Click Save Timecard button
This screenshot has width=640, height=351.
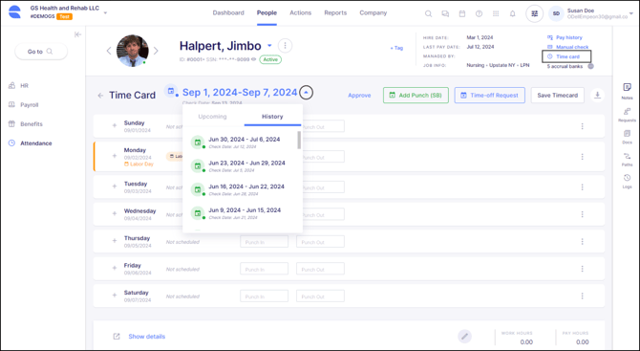point(557,96)
